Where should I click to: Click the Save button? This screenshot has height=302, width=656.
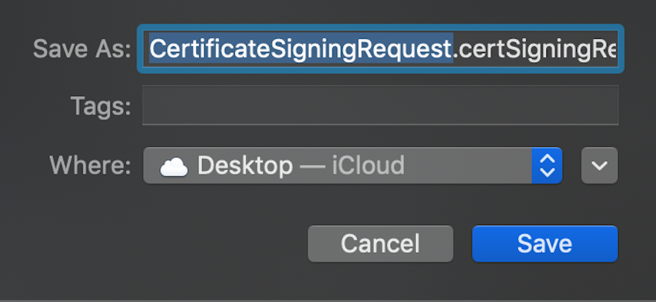pyautogui.click(x=545, y=244)
